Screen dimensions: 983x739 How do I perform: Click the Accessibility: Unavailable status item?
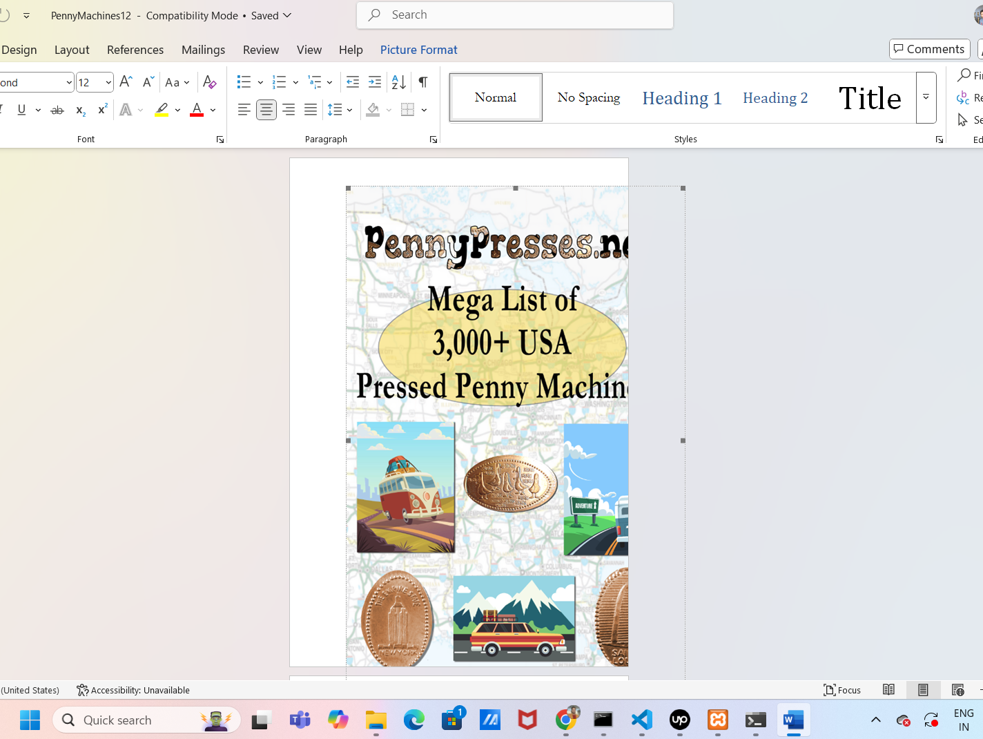click(133, 690)
